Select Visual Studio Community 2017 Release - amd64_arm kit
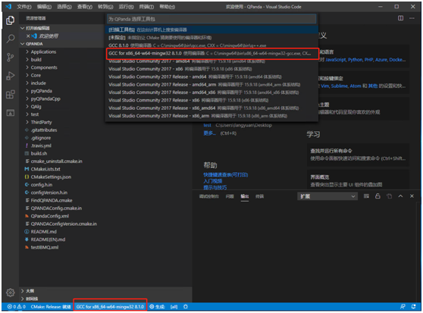423x313 pixels. [x=211, y=85]
